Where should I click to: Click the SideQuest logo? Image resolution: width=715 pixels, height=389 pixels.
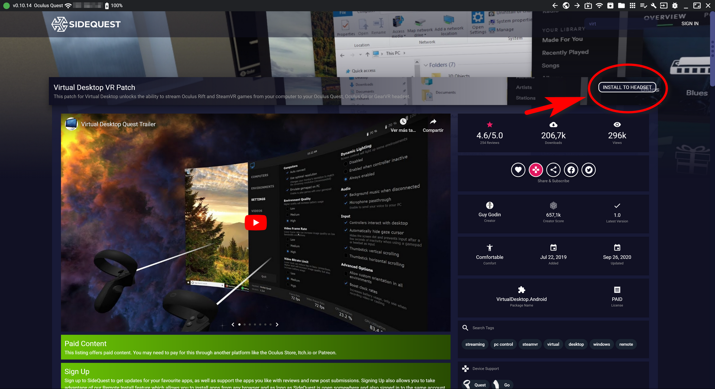(x=86, y=24)
